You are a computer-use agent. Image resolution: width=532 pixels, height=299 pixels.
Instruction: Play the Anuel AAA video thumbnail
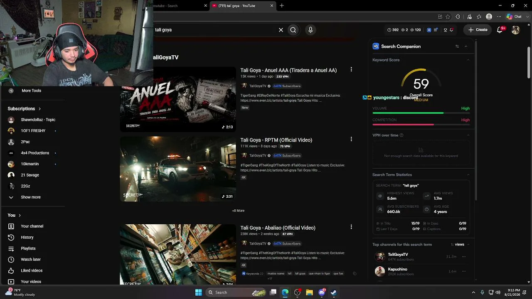coord(178,99)
